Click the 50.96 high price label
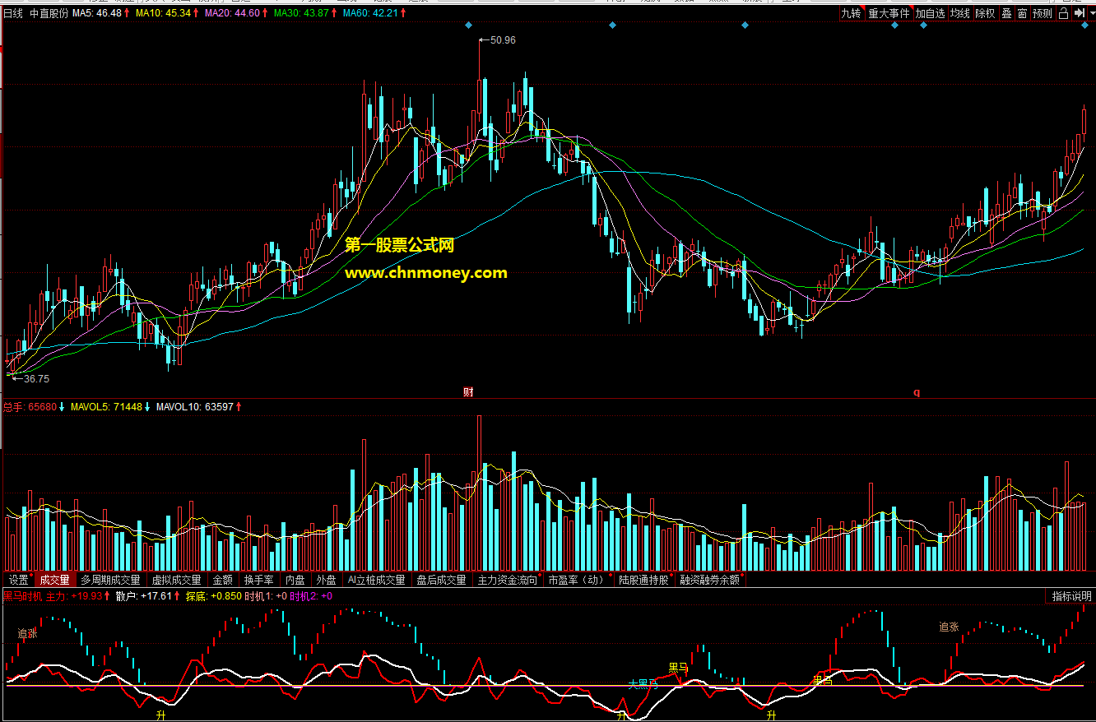This screenshot has height=722, width=1096. coord(503,39)
